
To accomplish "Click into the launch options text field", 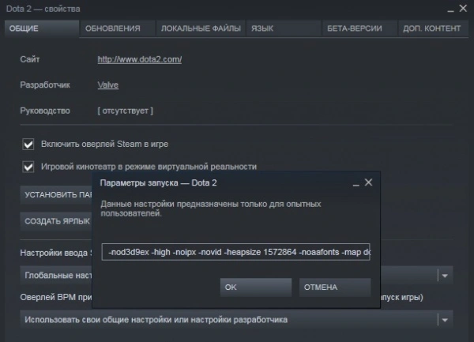I will click(235, 252).
